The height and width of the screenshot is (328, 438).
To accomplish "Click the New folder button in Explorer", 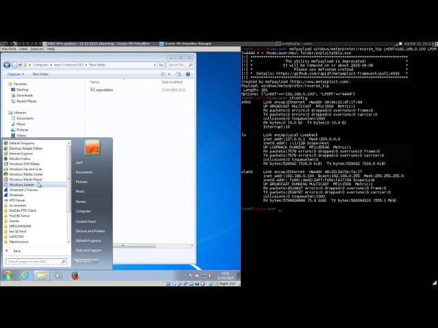I will [x=40, y=74].
